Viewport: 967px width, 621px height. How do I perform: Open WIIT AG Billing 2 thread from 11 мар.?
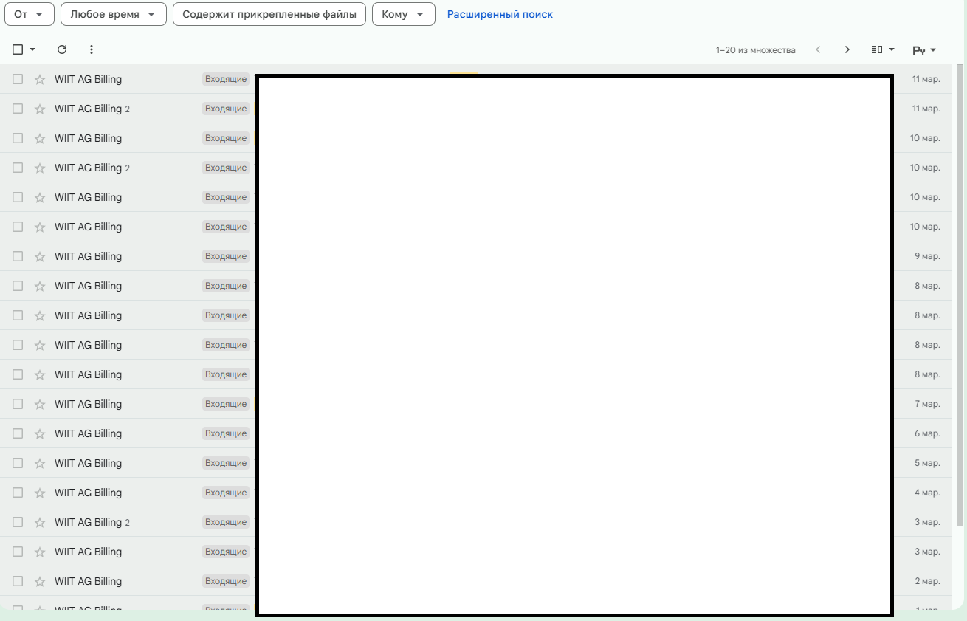[x=475, y=109]
